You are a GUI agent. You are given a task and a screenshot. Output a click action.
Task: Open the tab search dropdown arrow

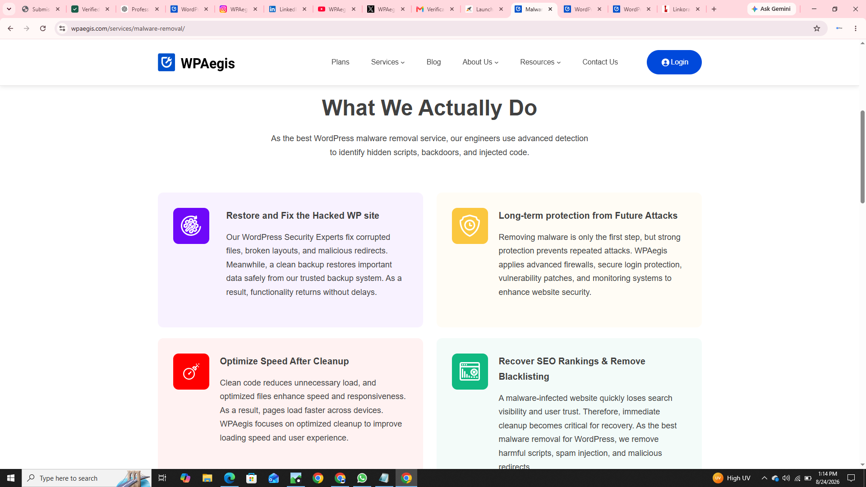point(9,9)
